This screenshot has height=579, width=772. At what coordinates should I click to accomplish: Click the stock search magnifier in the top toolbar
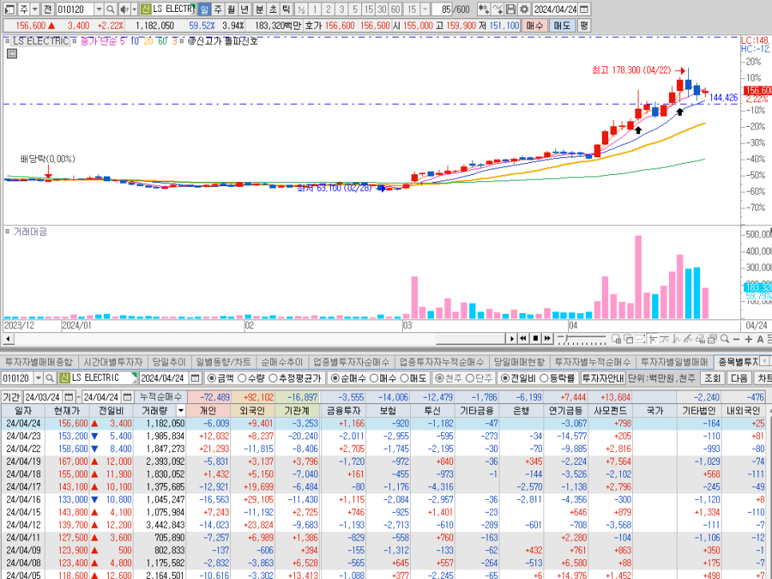click(111, 10)
